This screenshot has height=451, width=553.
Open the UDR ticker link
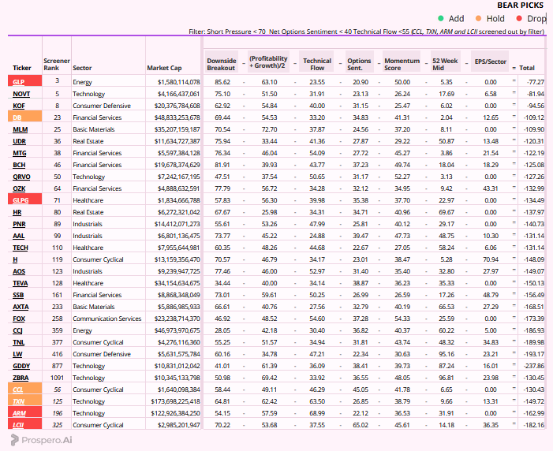click(20, 141)
